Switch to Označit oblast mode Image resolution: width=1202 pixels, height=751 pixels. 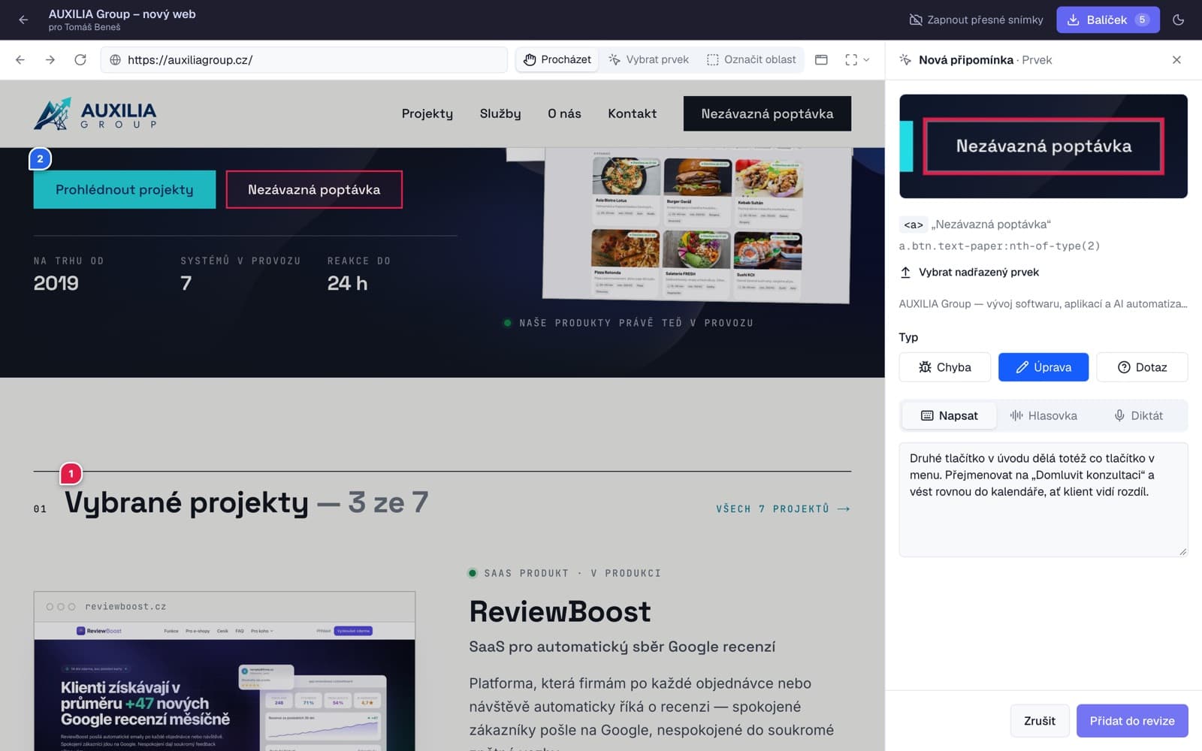tap(751, 59)
